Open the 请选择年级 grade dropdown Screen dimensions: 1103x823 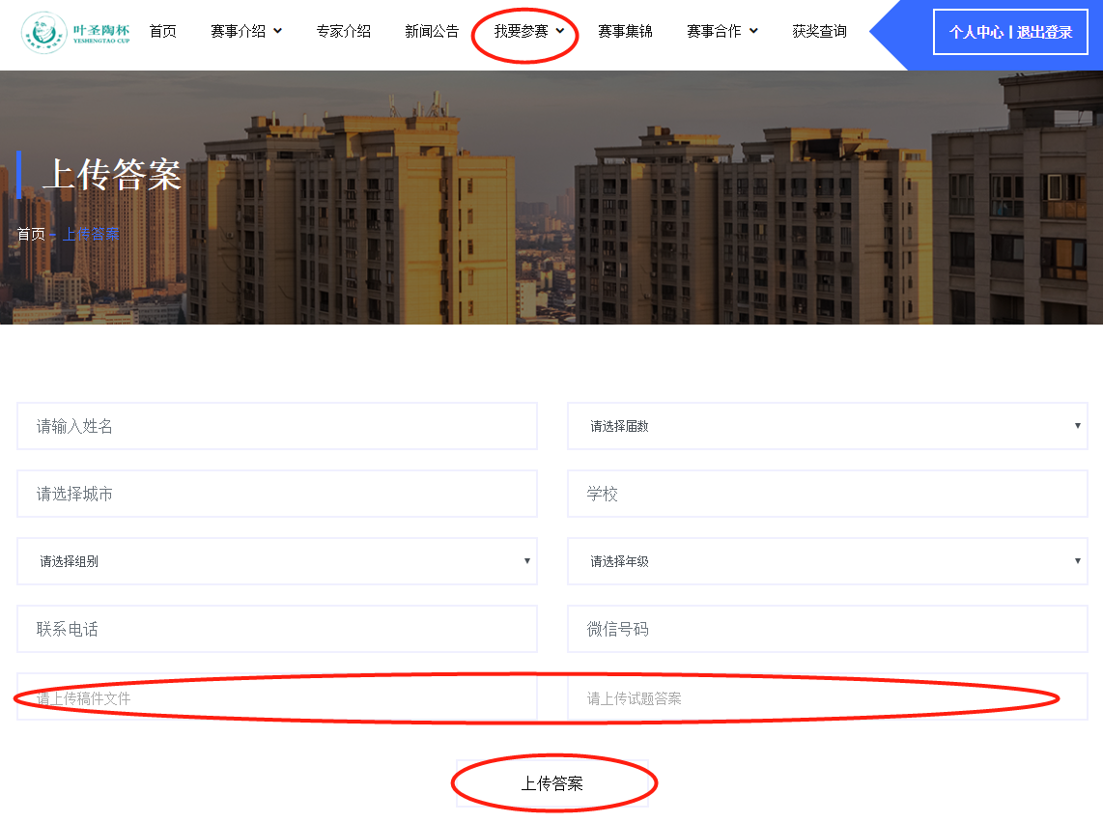827,561
